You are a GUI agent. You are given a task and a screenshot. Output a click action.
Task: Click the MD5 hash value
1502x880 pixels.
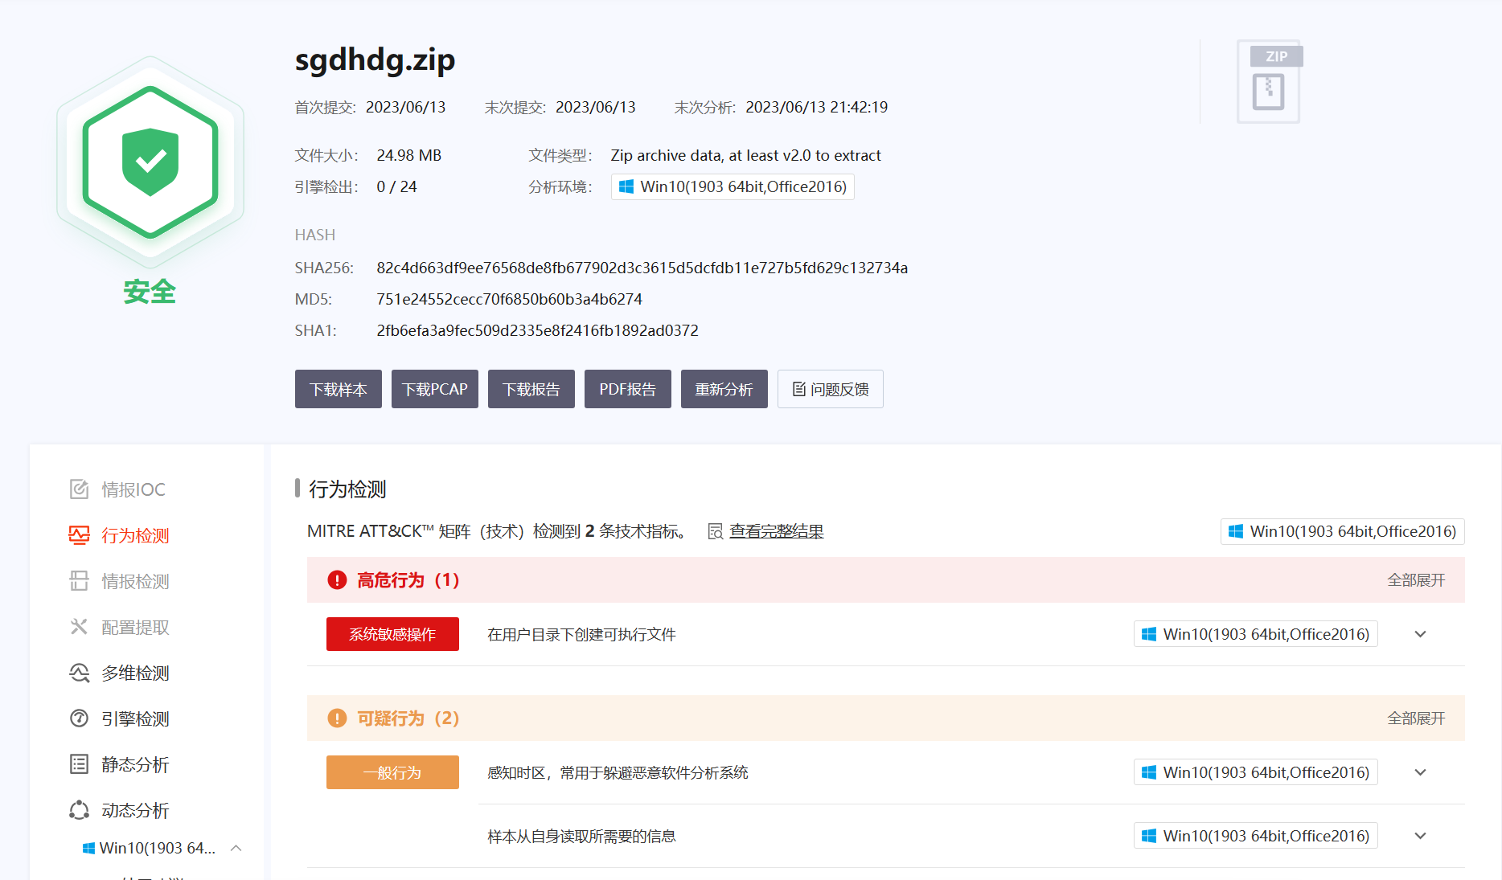510,299
